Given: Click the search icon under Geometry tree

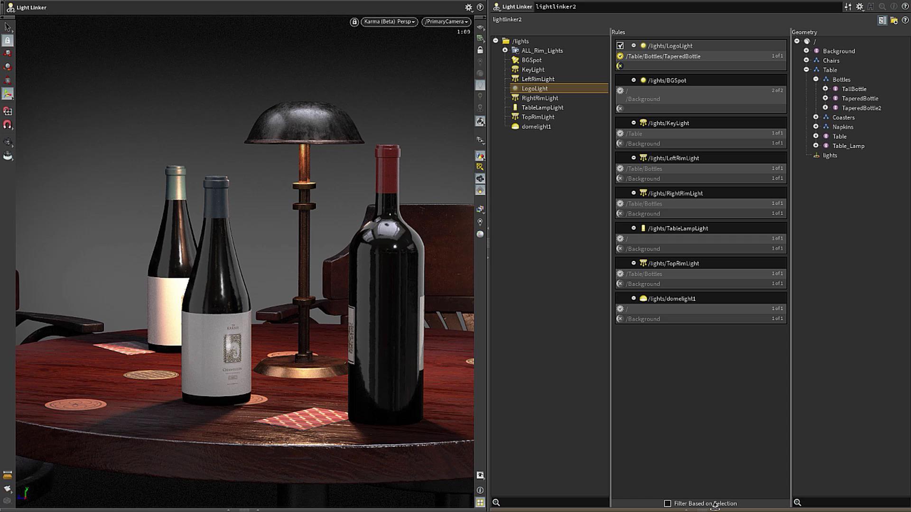Looking at the screenshot, I should coord(798,503).
